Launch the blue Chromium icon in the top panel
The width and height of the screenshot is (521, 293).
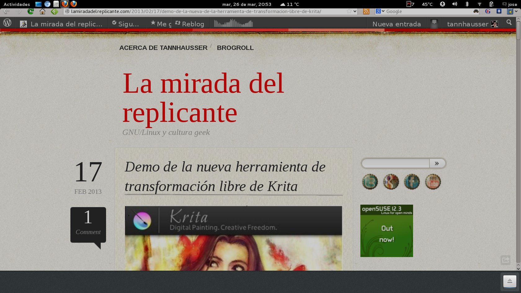point(47,4)
